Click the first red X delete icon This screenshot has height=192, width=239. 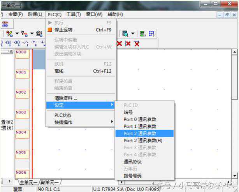point(119,44)
